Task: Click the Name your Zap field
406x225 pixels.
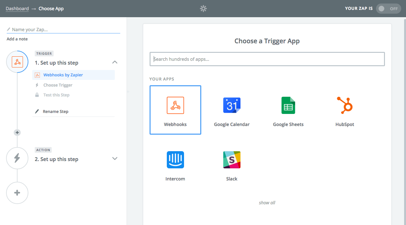Action: coord(63,30)
